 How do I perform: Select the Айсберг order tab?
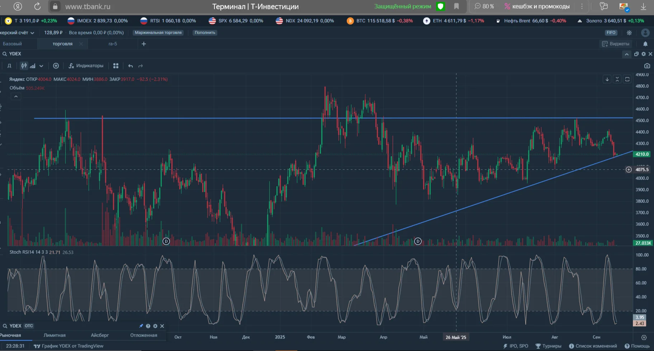pyautogui.click(x=100, y=335)
